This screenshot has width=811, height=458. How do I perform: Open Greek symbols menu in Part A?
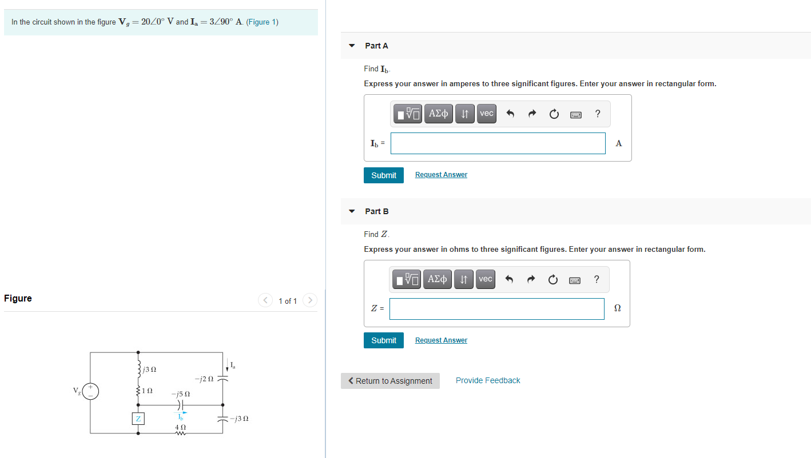pos(439,114)
